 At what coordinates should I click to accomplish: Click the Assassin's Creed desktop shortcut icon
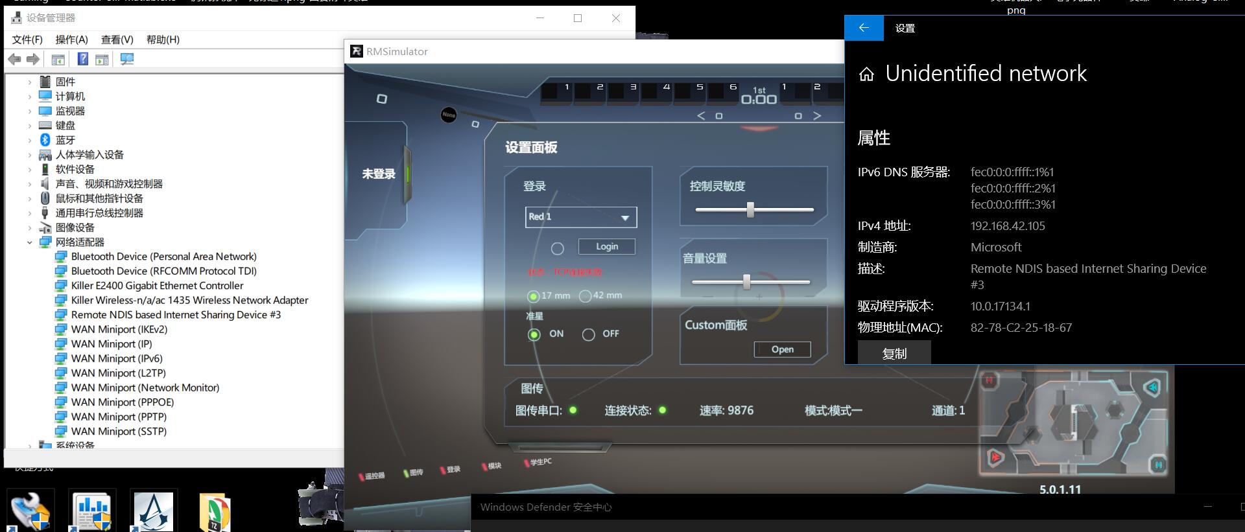[x=154, y=511]
